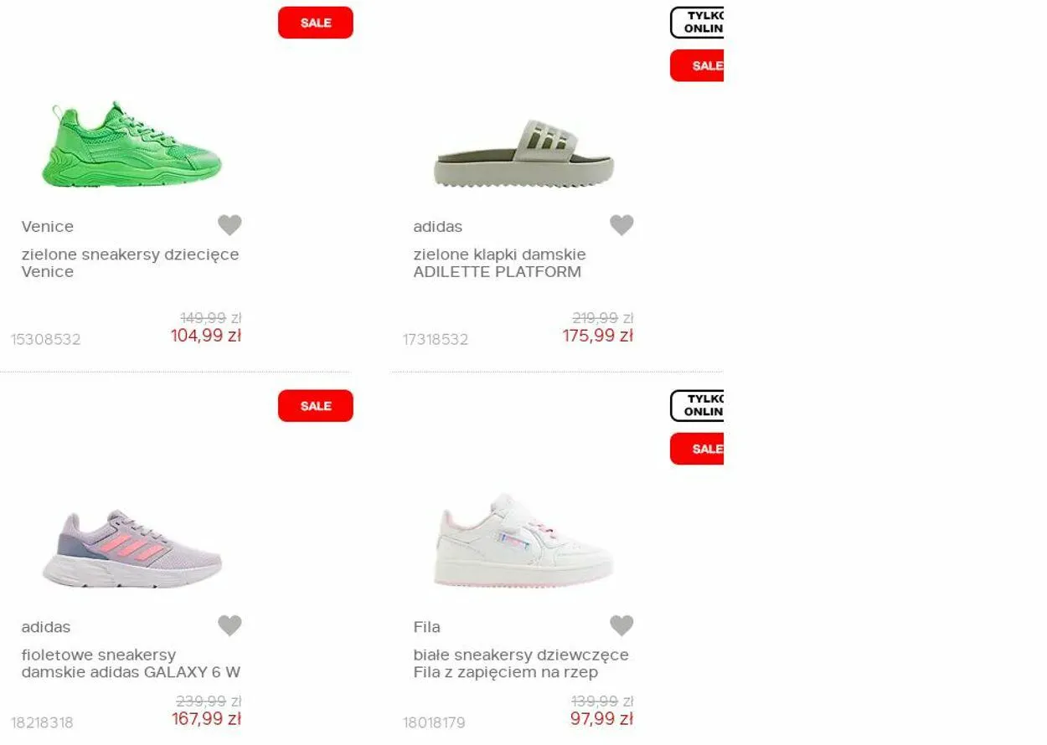The image size is (1047, 745).
Task: Click Tylko Online badge above Fila sneakers
Action: pyautogui.click(x=697, y=406)
